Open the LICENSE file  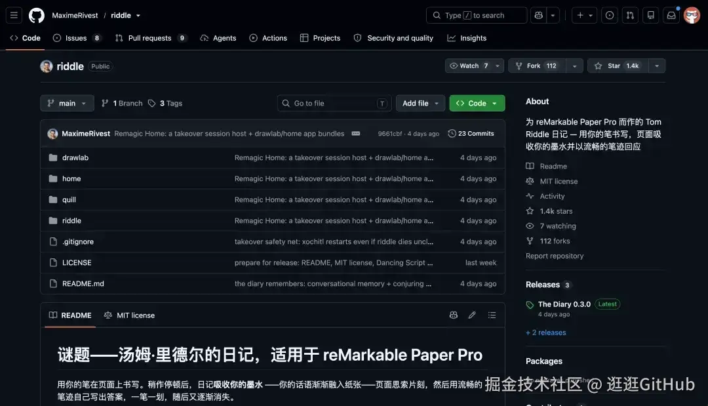click(77, 263)
